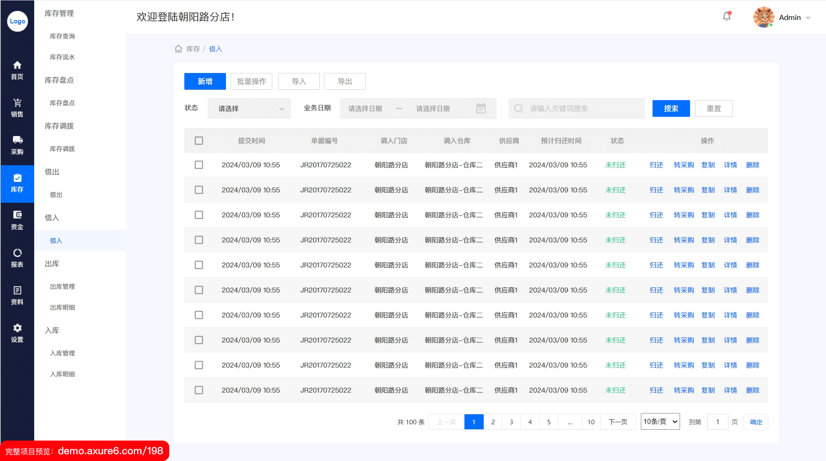Viewport: 826px width, 461px height.
Task: Check the first table row checkbox
Action: [x=199, y=165]
